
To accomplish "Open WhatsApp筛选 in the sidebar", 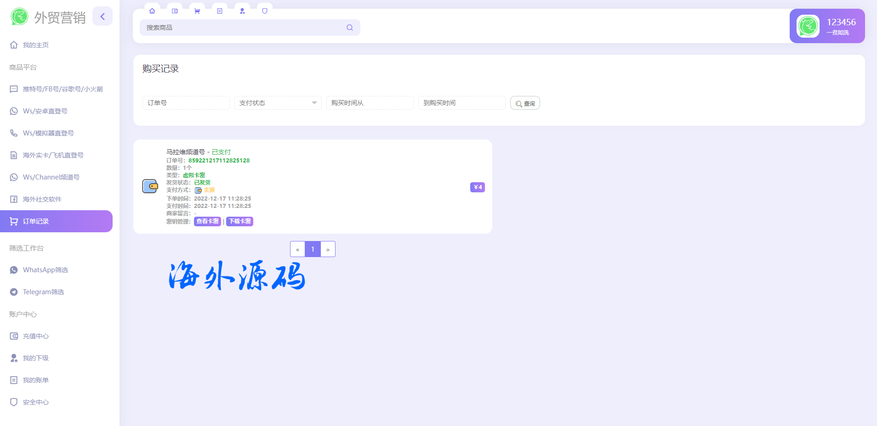I will (x=46, y=270).
